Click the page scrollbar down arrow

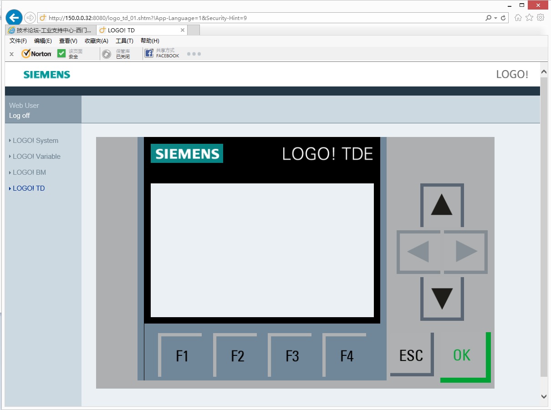[x=544, y=396]
